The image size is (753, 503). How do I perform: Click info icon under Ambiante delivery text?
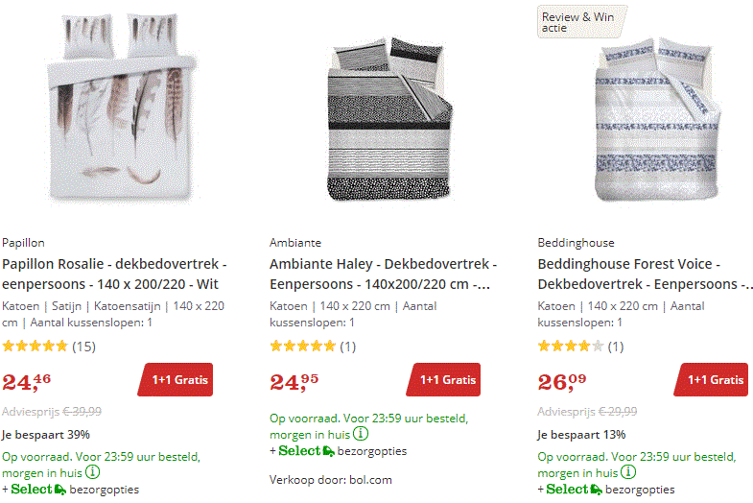(360, 434)
